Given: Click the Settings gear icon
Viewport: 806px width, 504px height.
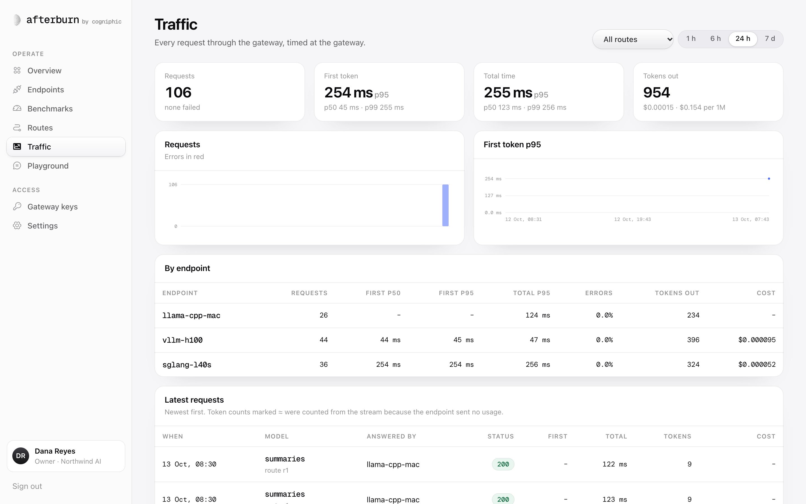Looking at the screenshot, I should tap(17, 225).
